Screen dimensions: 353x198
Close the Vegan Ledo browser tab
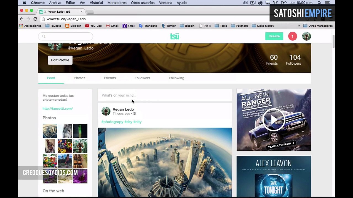[x=82, y=12]
